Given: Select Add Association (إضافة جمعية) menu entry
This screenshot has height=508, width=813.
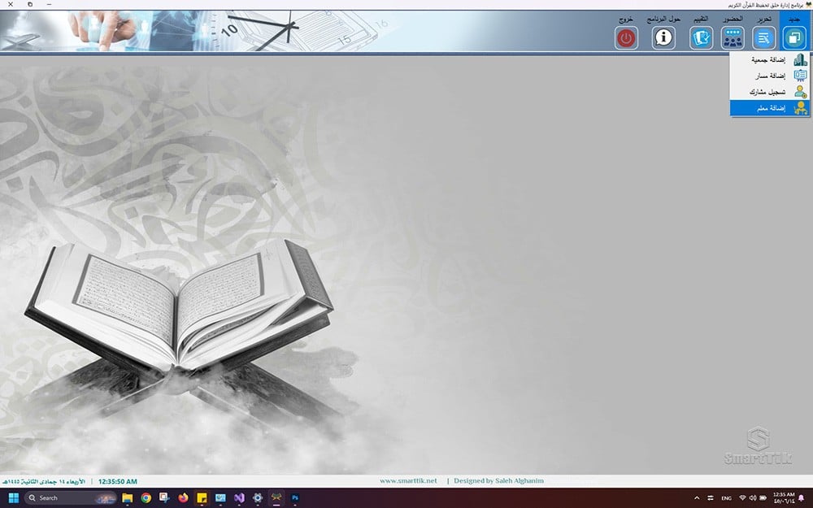Looking at the screenshot, I should 767,60.
